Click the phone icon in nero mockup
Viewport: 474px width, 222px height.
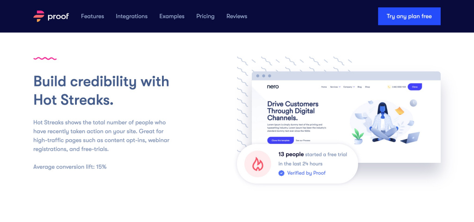coord(389,87)
